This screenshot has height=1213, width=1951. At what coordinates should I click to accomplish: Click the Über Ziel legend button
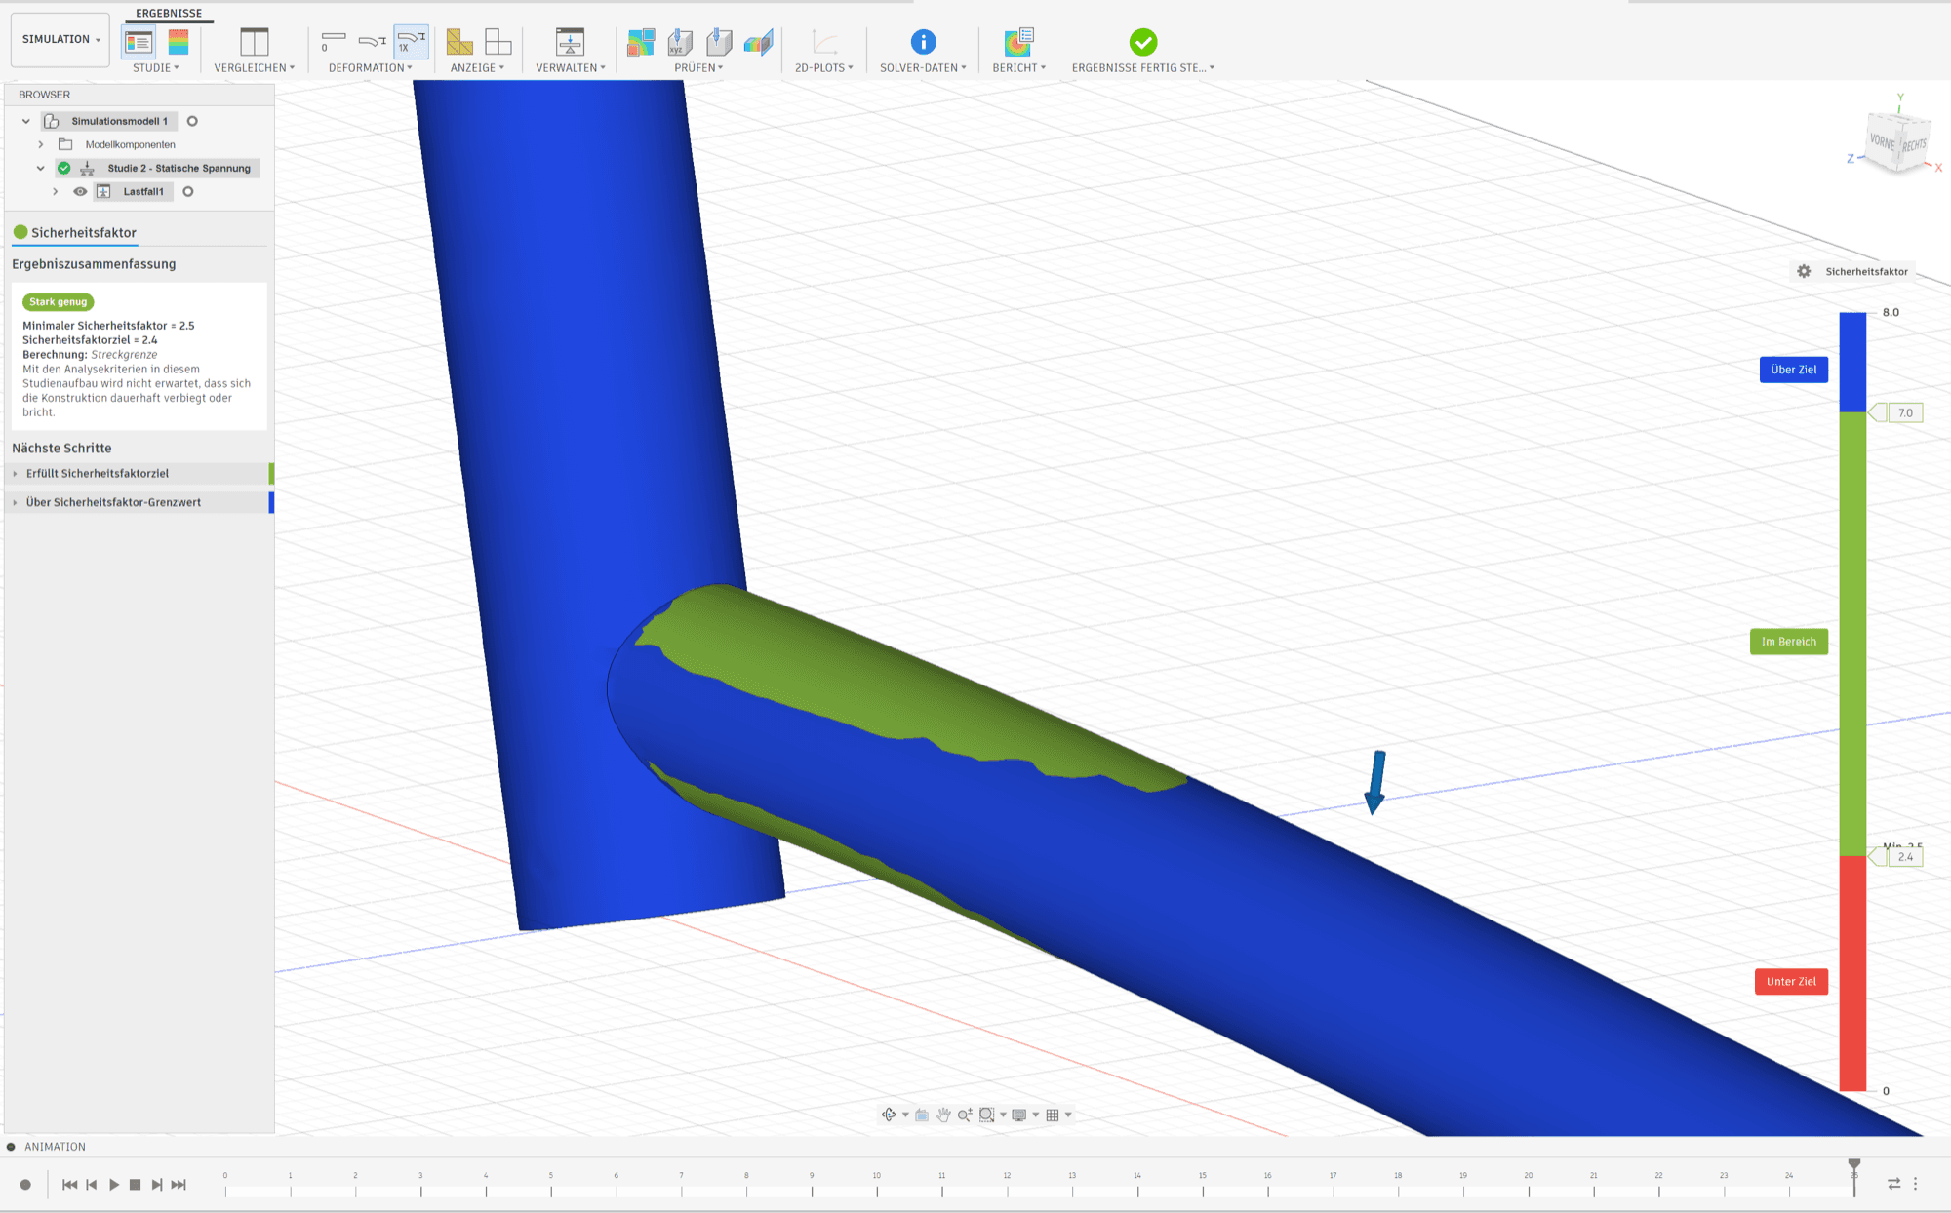coord(1793,370)
